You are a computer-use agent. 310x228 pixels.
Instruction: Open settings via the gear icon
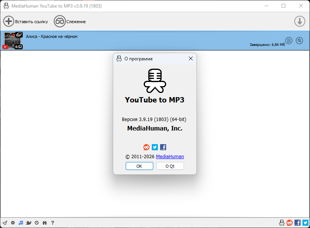pos(13,223)
